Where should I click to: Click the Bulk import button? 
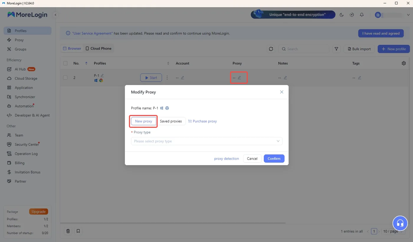(x=359, y=49)
